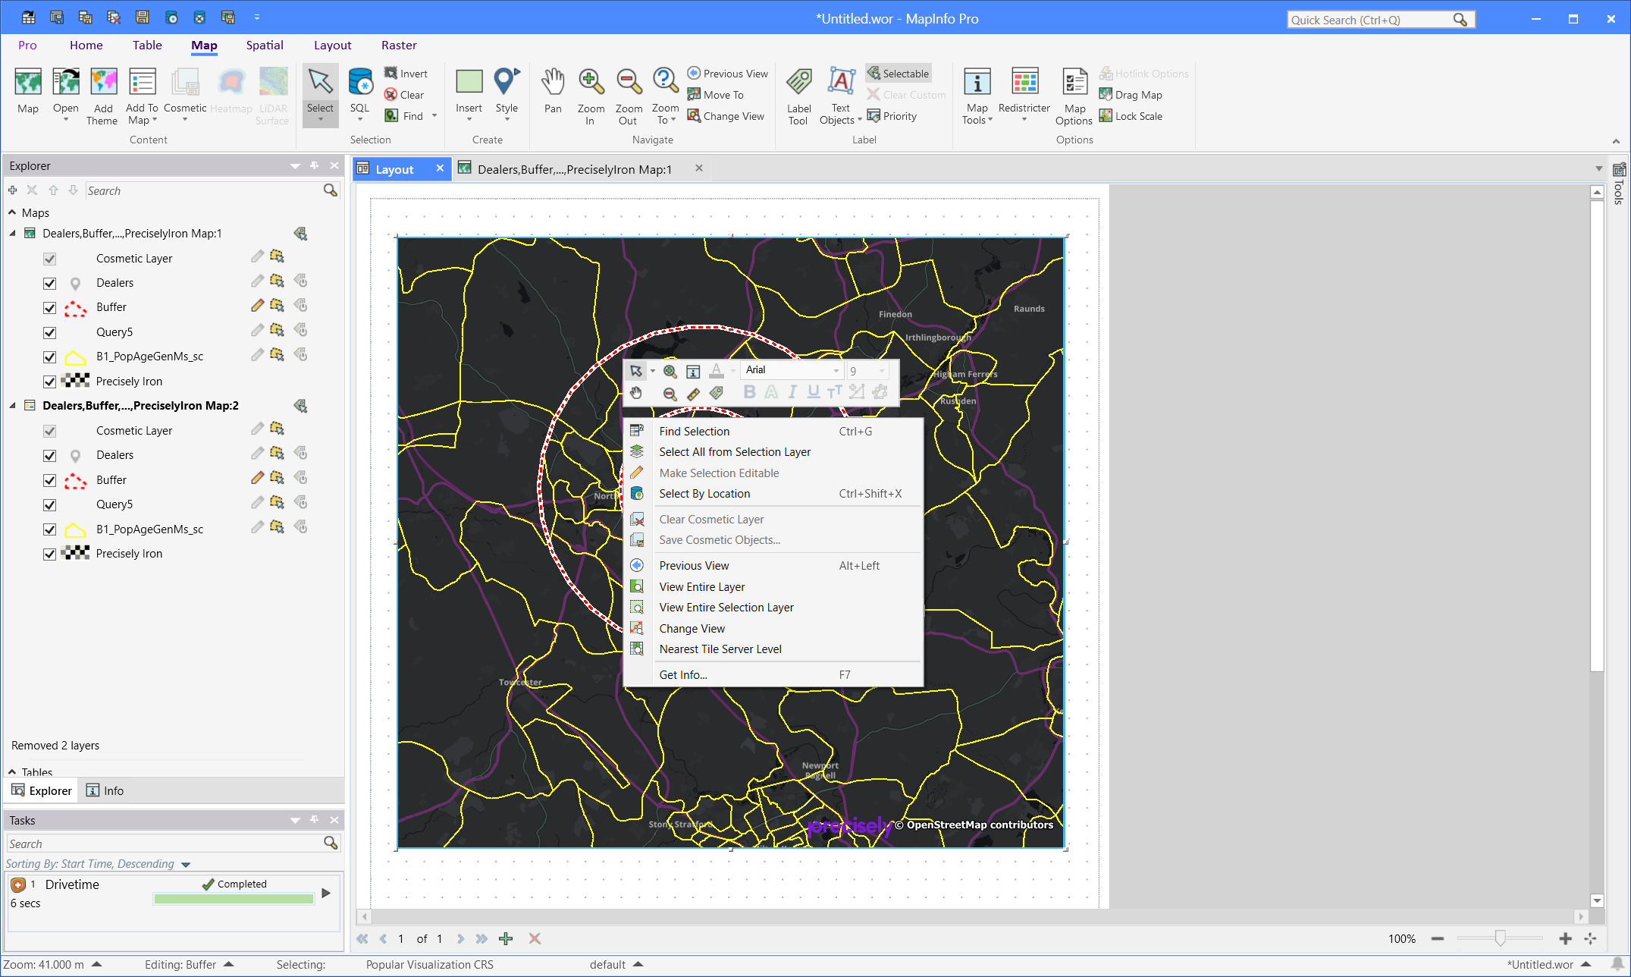Uncheck Dealers layer in Map:1
Viewport: 1631px width, 977px height.
[50, 283]
